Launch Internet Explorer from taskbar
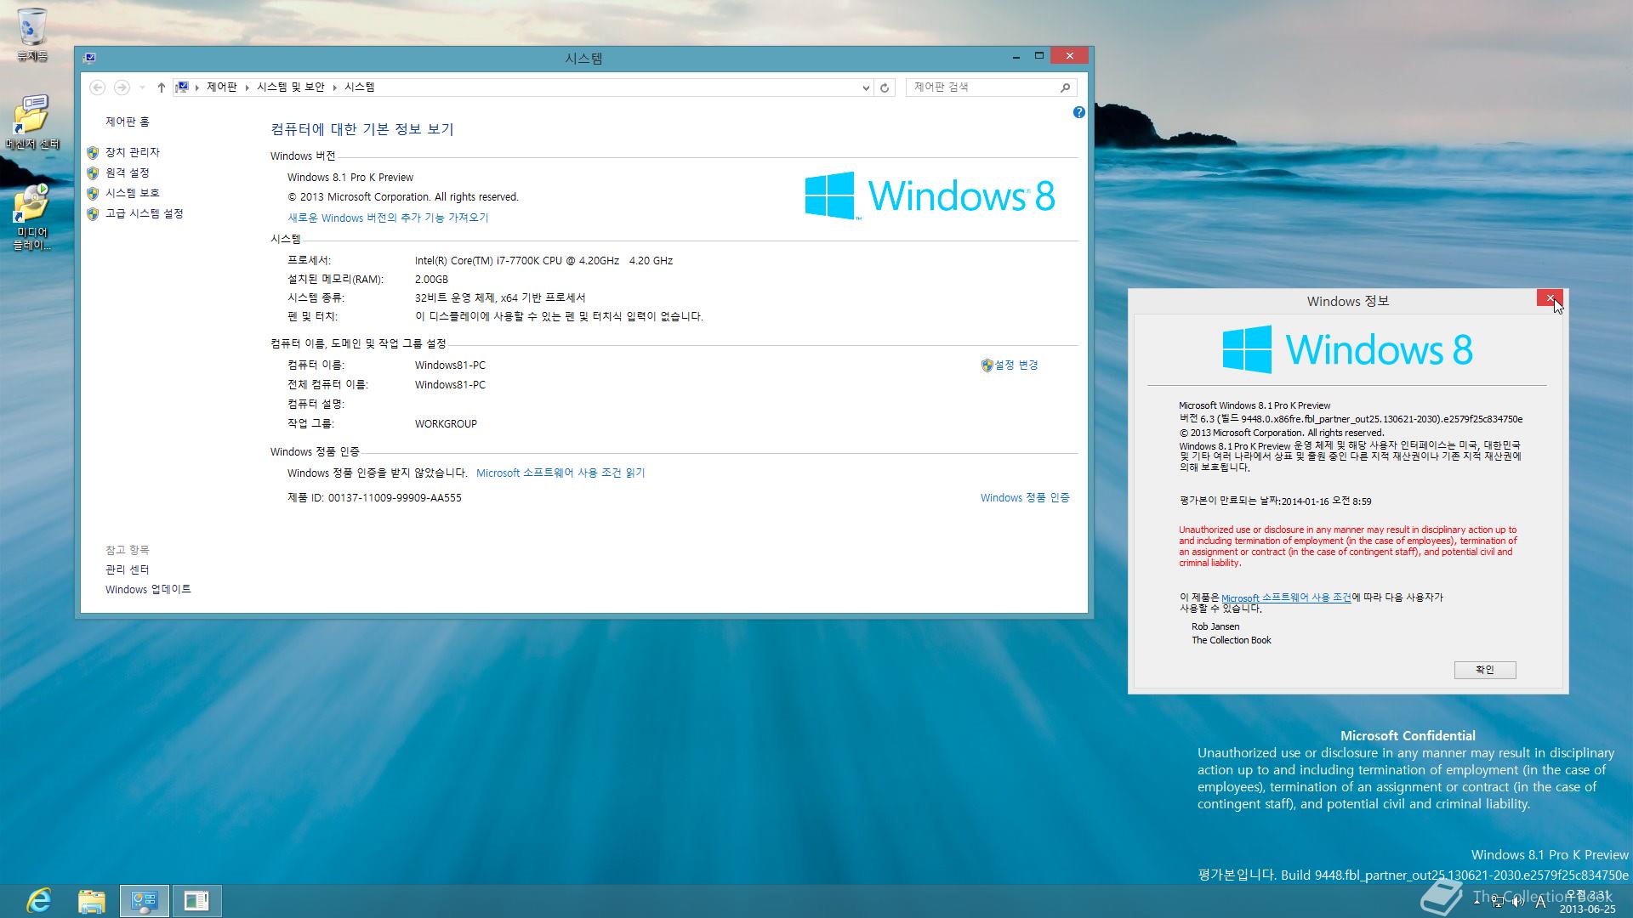The image size is (1633, 918). (x=39, y=900)
